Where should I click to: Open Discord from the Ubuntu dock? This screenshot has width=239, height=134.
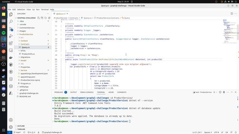[x=3, y=89]
